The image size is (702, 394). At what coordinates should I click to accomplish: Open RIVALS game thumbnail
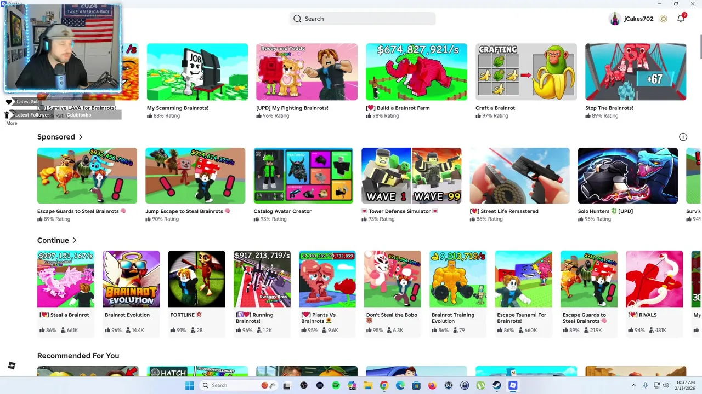(x=654, y=279)
